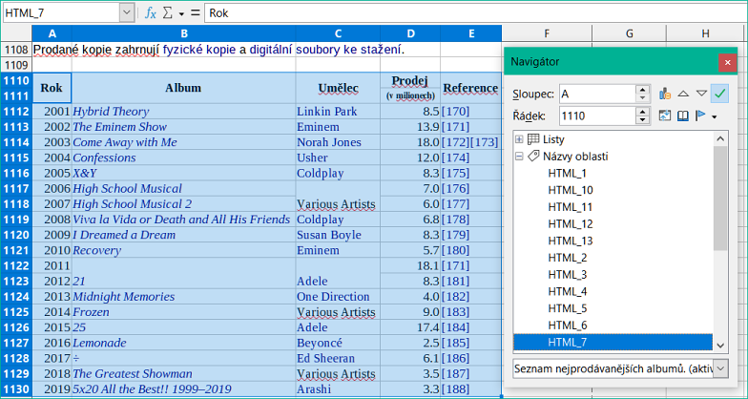The height and width of the screenshot is (399, 748).
Task: Click the Midnight Memories album cell
Action: tap(183, 296)
